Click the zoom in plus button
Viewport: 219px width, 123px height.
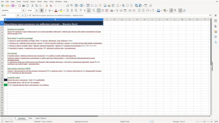pos(212,122)
